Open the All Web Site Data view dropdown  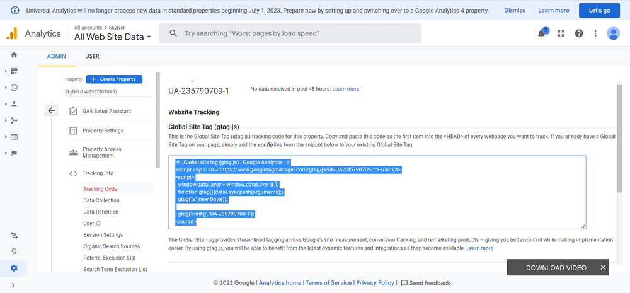click(x=113, y=37)
